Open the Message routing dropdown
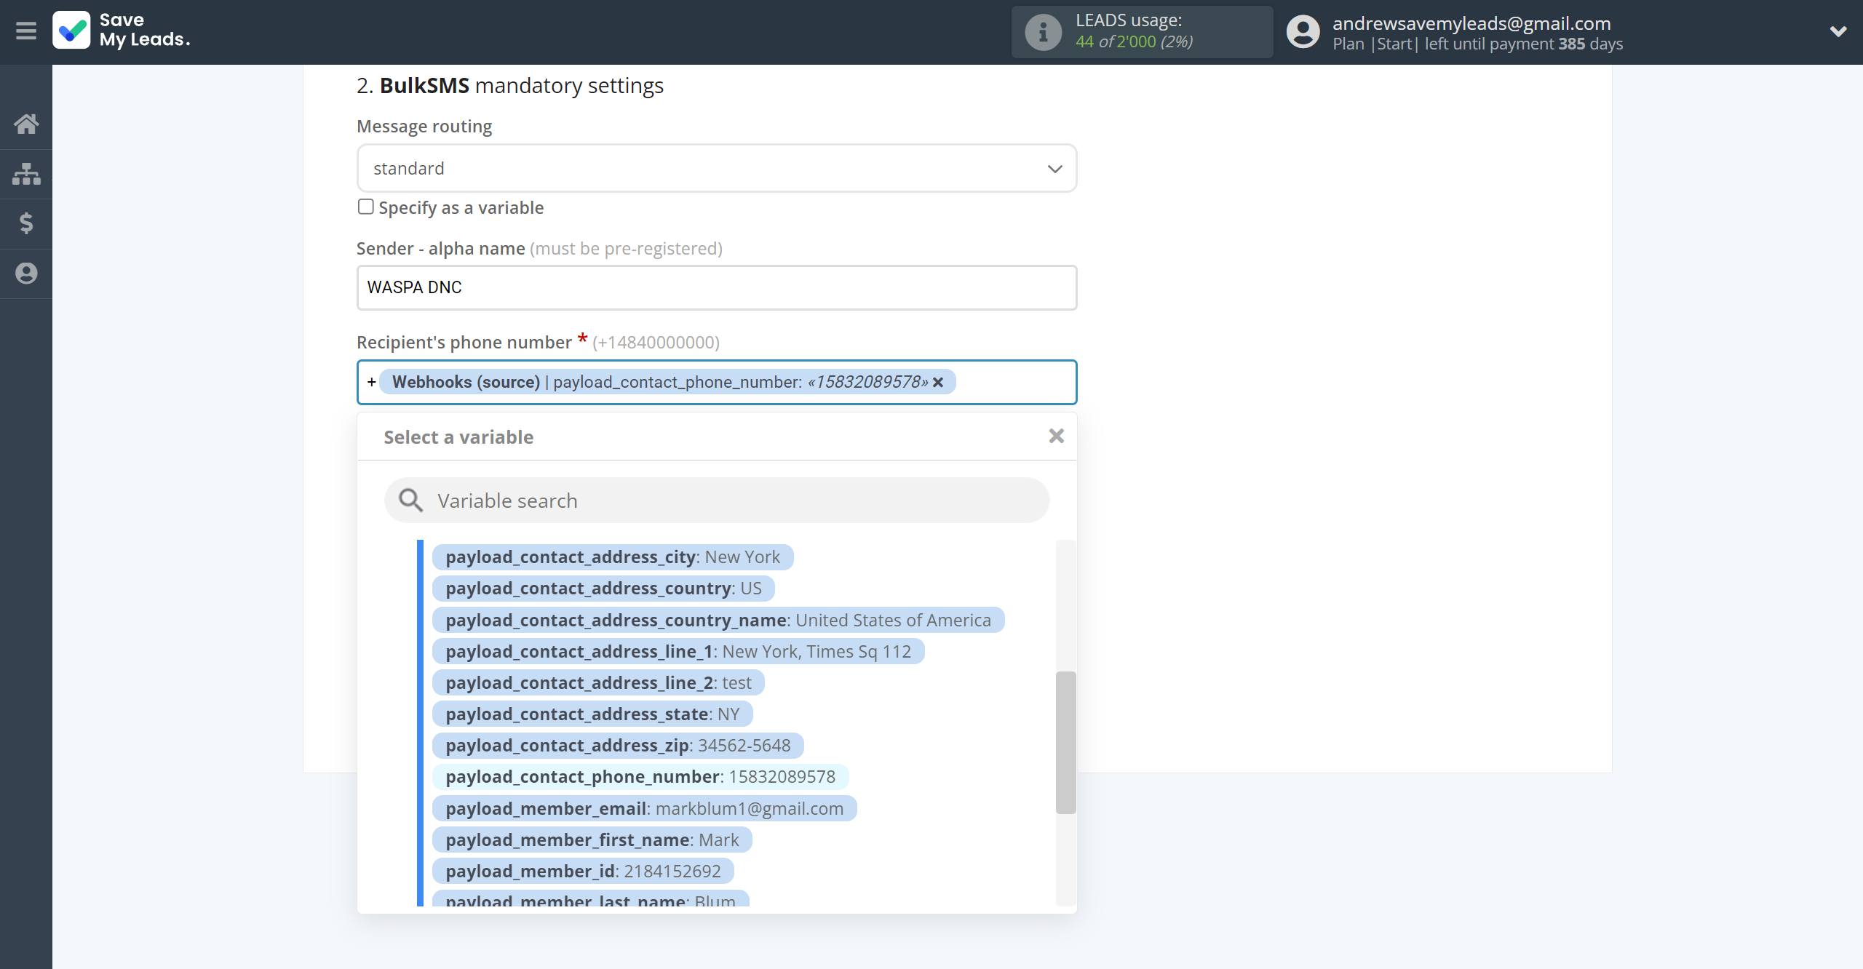Image resolution: width=1863 pixels, height=969 pixels. click(x=717, y=168)
